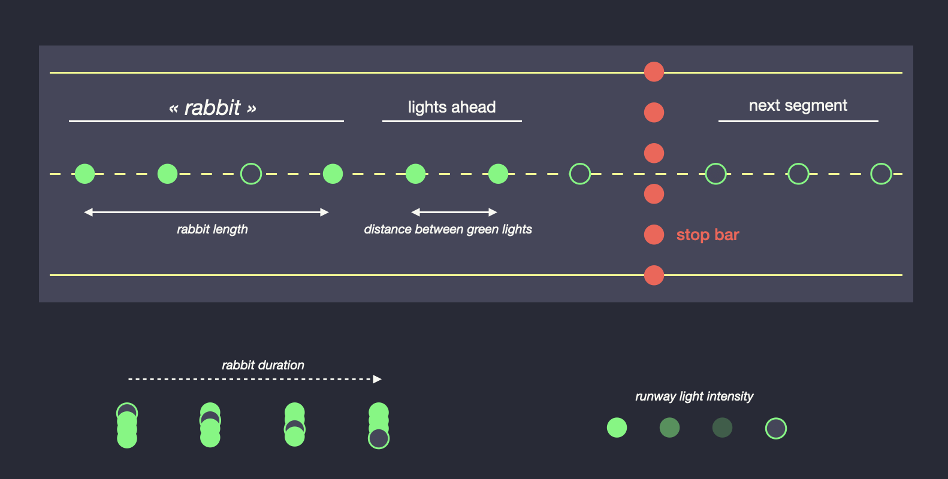948x479 pixels.
Task: Click the "next segment" heading
Action: 798,105
